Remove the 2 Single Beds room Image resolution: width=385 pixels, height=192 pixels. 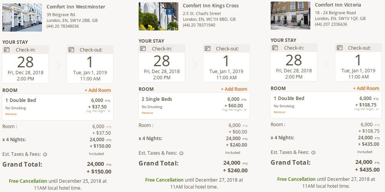pos(147,113)
